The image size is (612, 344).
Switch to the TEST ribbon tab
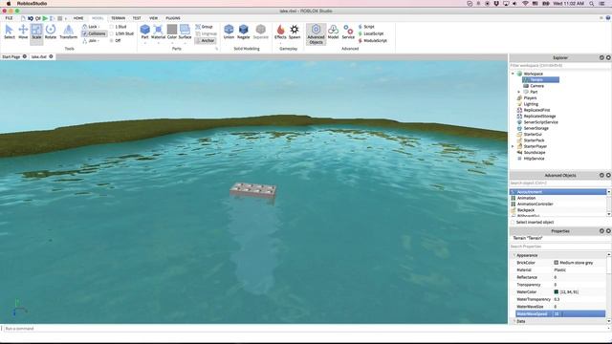click(137, 18)
